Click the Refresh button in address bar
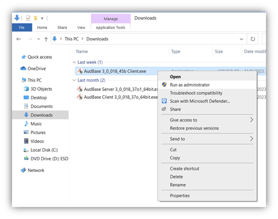The image size is (278, 219). 252,39
